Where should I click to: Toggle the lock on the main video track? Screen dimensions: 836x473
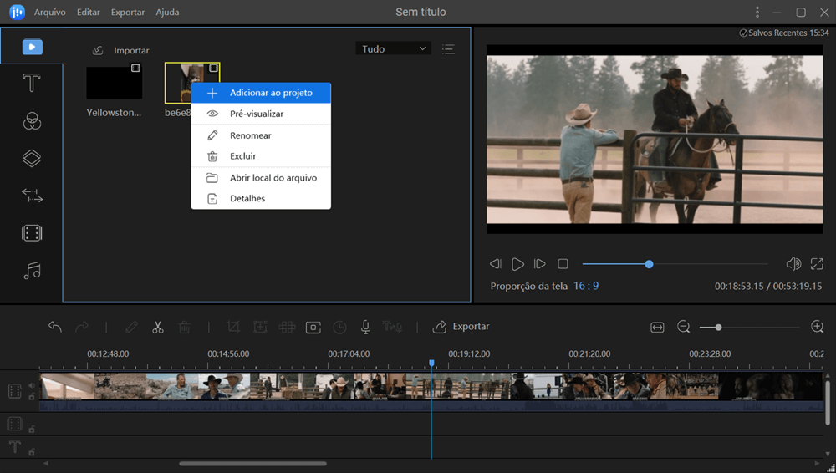(32, 397)
